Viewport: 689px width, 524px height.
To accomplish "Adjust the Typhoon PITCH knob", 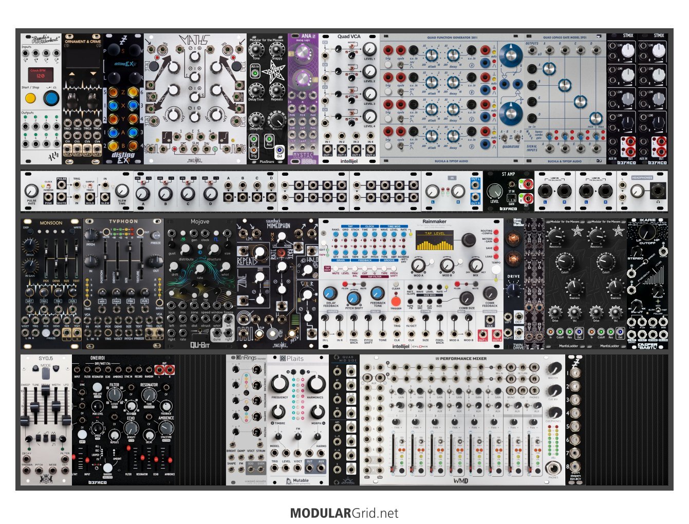I will pyautogui.click(x=91, y=235).
